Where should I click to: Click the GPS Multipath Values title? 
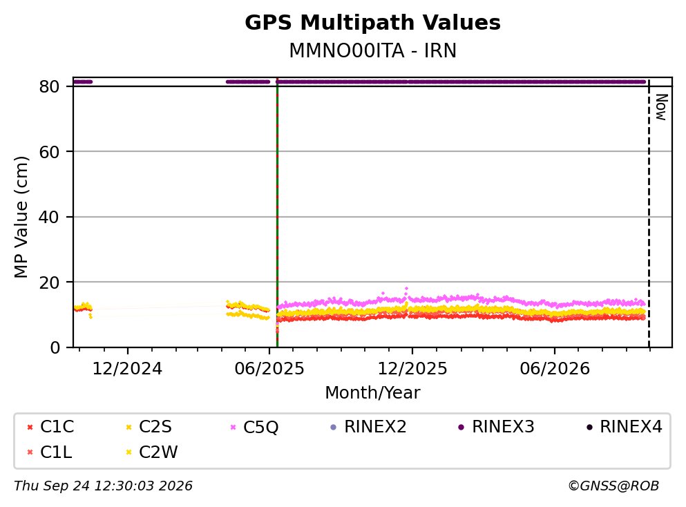(373, 23)
